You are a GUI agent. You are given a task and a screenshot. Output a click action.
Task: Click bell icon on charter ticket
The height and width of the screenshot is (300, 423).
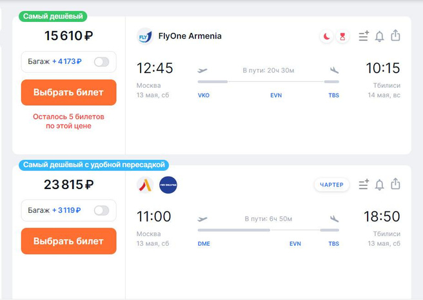pyautogui.click(x=380, y=185)
